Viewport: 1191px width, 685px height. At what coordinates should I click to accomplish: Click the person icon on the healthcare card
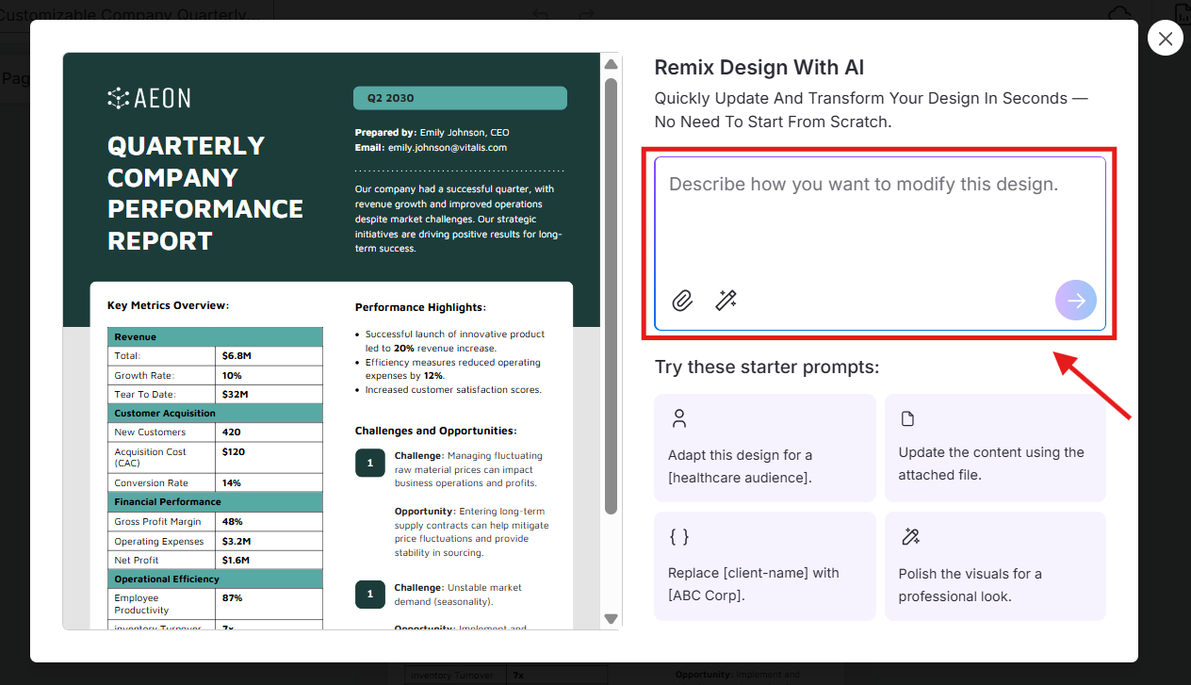click(678, 418)
